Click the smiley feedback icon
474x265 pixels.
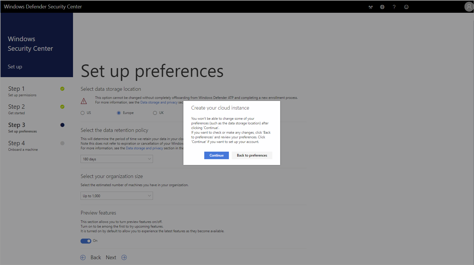406,7
